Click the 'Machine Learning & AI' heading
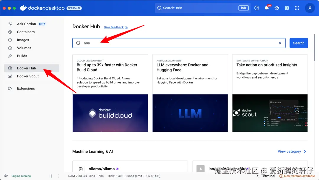The image size is (319, 180). [92, 151]
